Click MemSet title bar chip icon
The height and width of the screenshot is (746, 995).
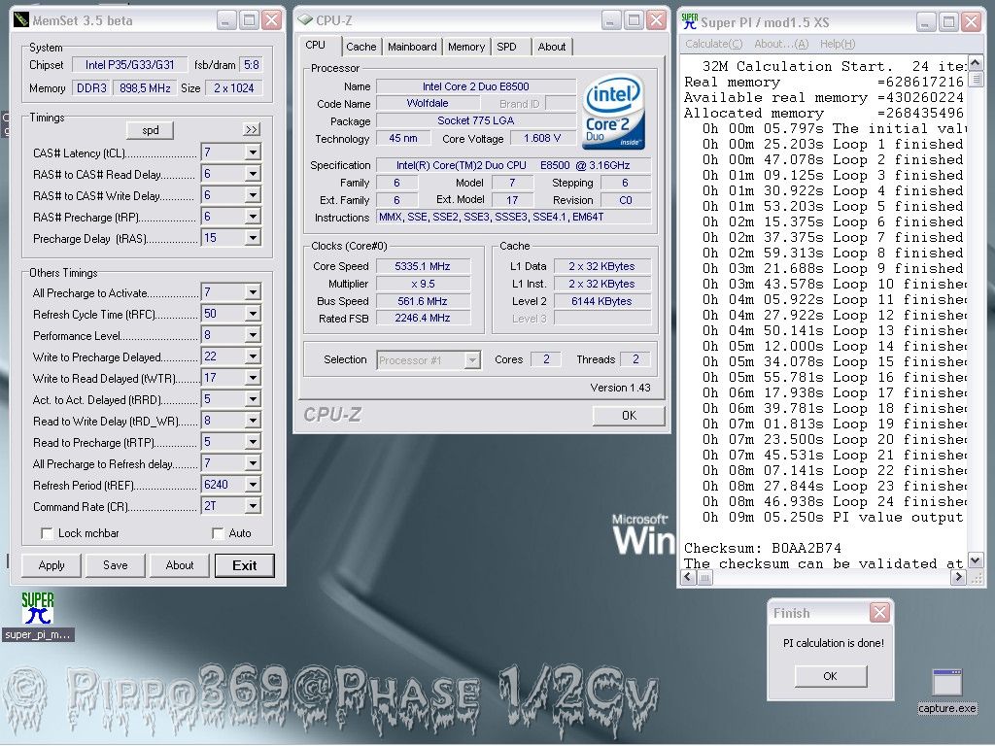(x=21, y=20)
